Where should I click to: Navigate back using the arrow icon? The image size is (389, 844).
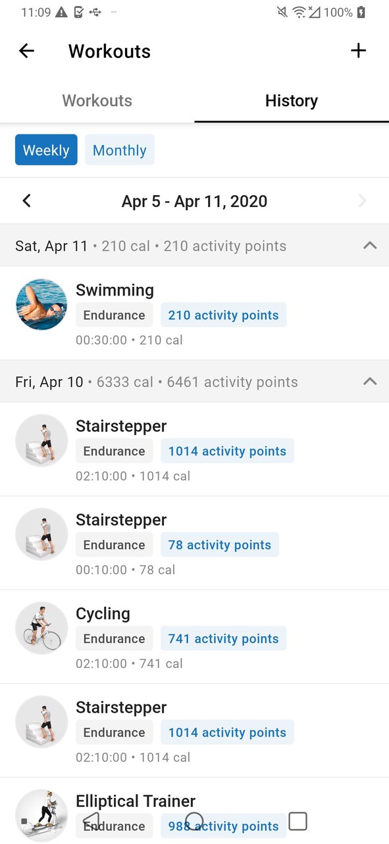tap(26, 50)
